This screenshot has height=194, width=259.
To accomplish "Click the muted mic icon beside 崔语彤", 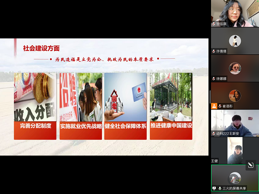I will tap(220, 106).
